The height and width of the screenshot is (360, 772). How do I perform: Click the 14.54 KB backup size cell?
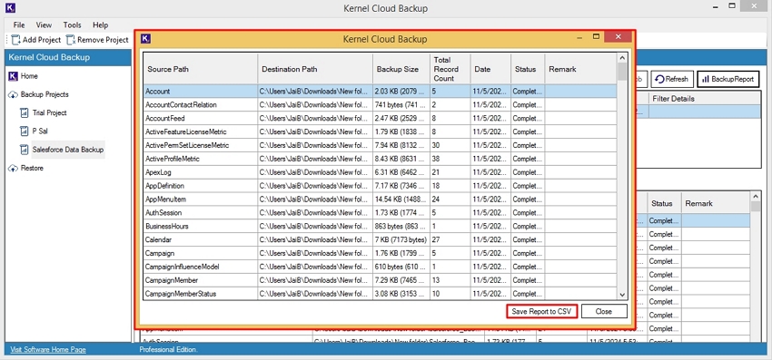tap(401, 199)
